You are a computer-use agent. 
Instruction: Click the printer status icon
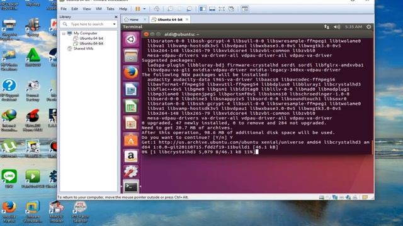click(355, 197)
